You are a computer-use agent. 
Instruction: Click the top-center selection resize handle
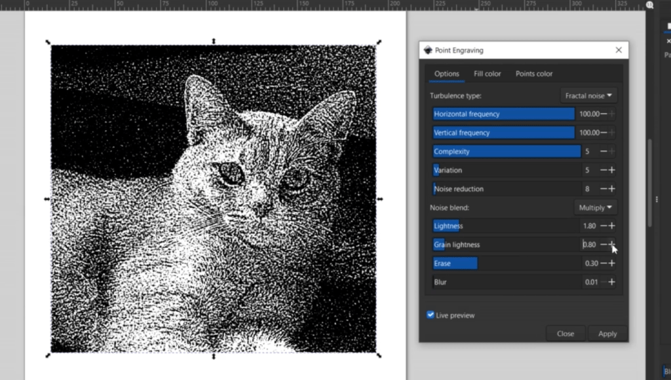click(x=214, y=41)
